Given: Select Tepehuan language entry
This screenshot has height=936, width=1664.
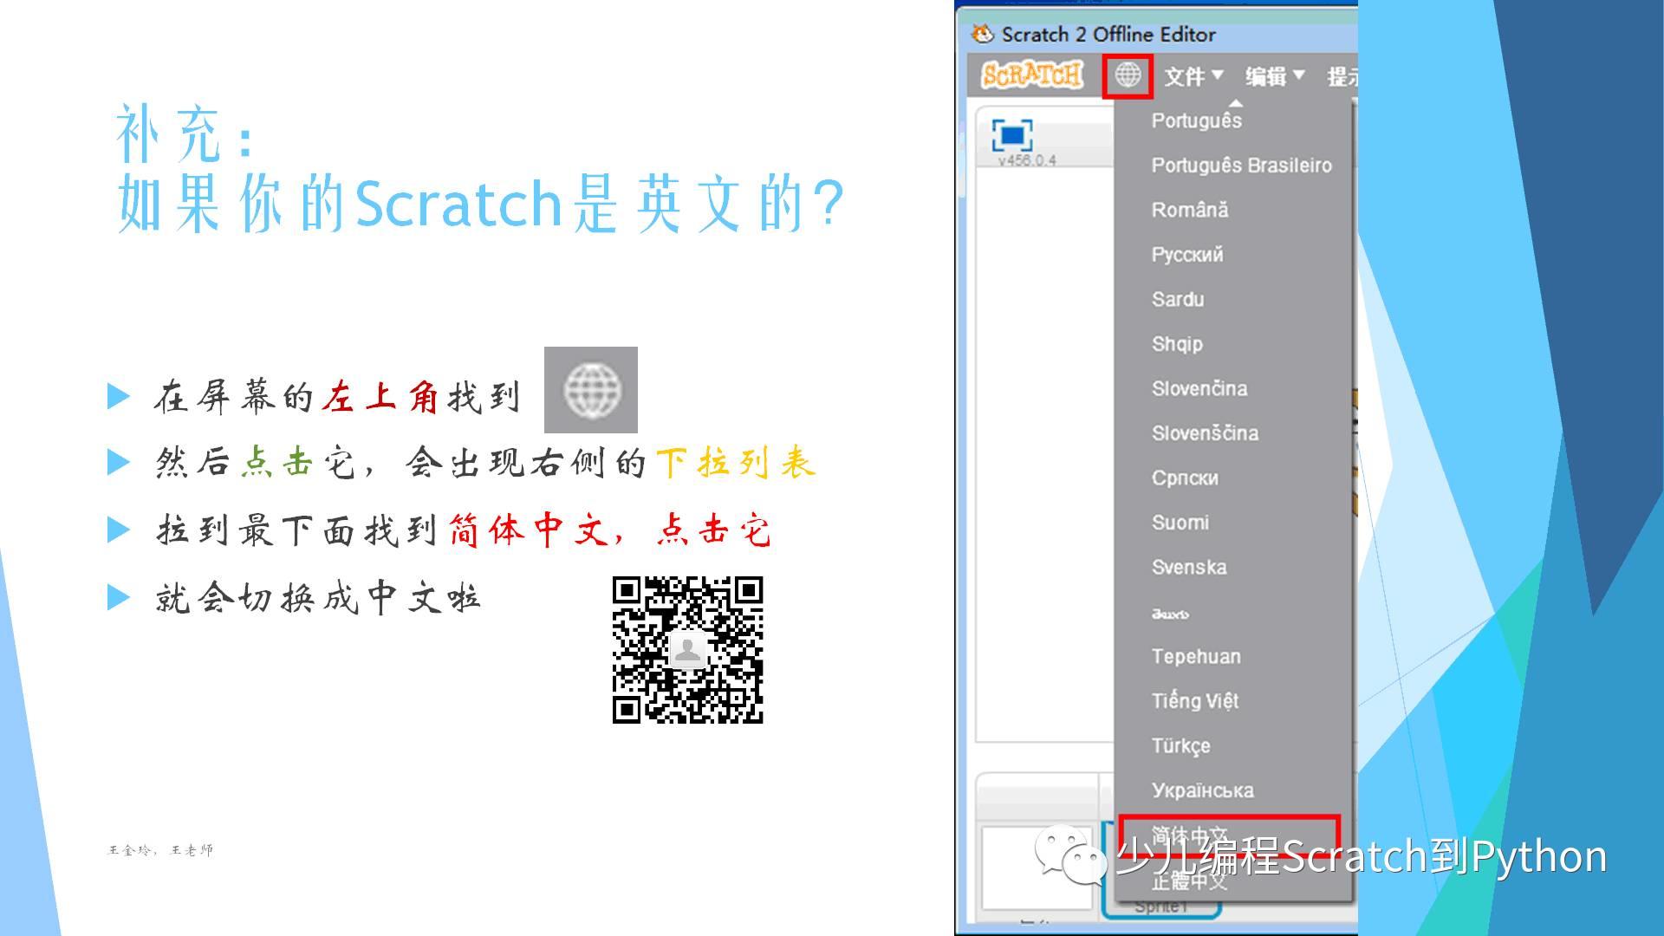Looking at the screenshot, I should point(1196,657).
